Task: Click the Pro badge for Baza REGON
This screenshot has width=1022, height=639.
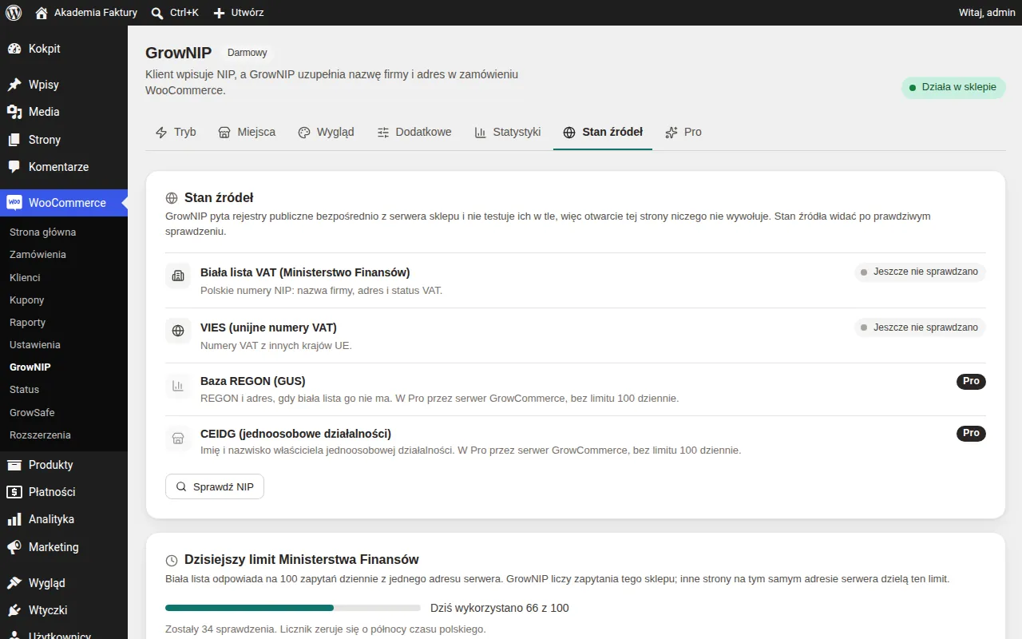Action: (x=971, y=382)
